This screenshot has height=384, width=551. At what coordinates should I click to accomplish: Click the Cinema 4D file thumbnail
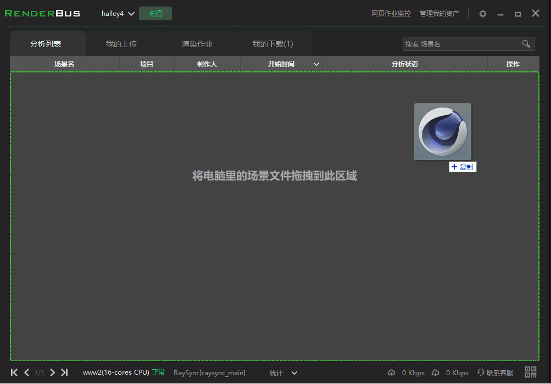(443, 132)
